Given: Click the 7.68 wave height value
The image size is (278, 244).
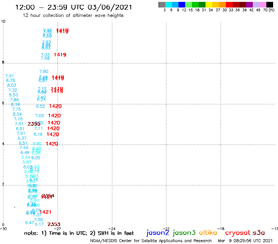Looking at the screenshot, I should coord(45,58).
